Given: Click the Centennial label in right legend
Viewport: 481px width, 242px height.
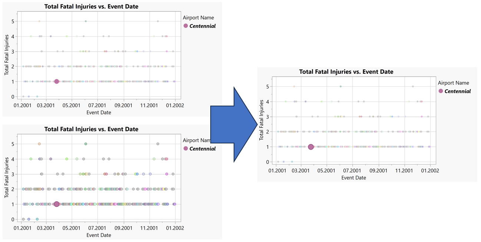Looking at the screenshot, I should pos(458,91).
